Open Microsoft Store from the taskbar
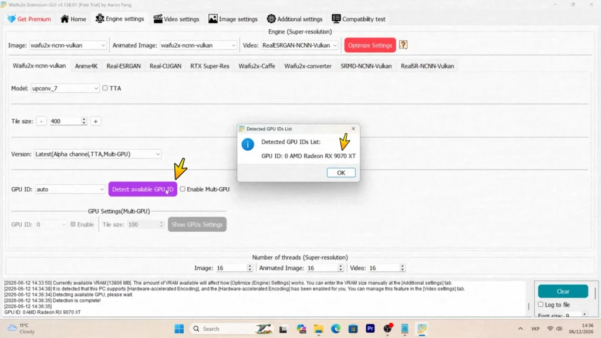This screenshot has height=338, width=601. point(353,329)
